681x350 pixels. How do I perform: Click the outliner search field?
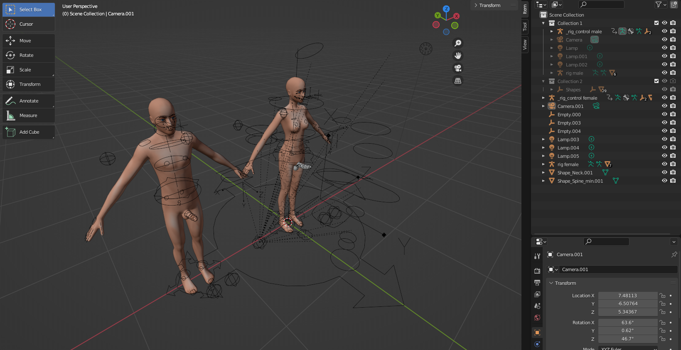tap(601, 5)
